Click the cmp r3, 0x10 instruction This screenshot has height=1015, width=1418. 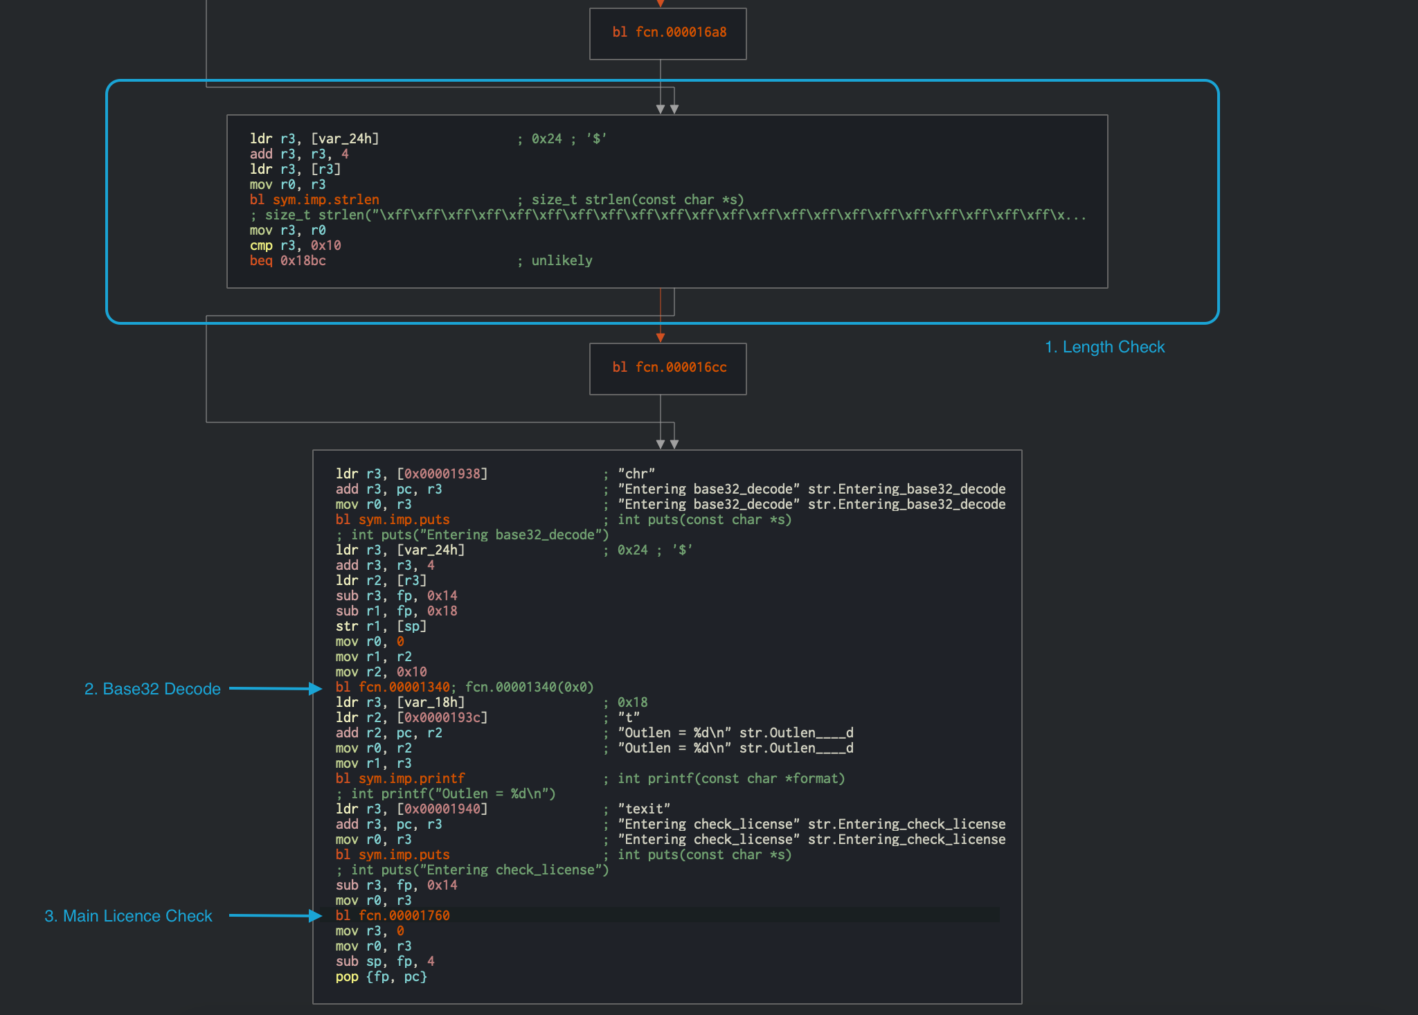295,246
